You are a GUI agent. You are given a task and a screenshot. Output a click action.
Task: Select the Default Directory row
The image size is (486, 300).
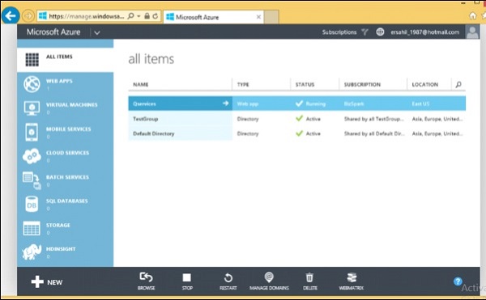coord(297,133)
